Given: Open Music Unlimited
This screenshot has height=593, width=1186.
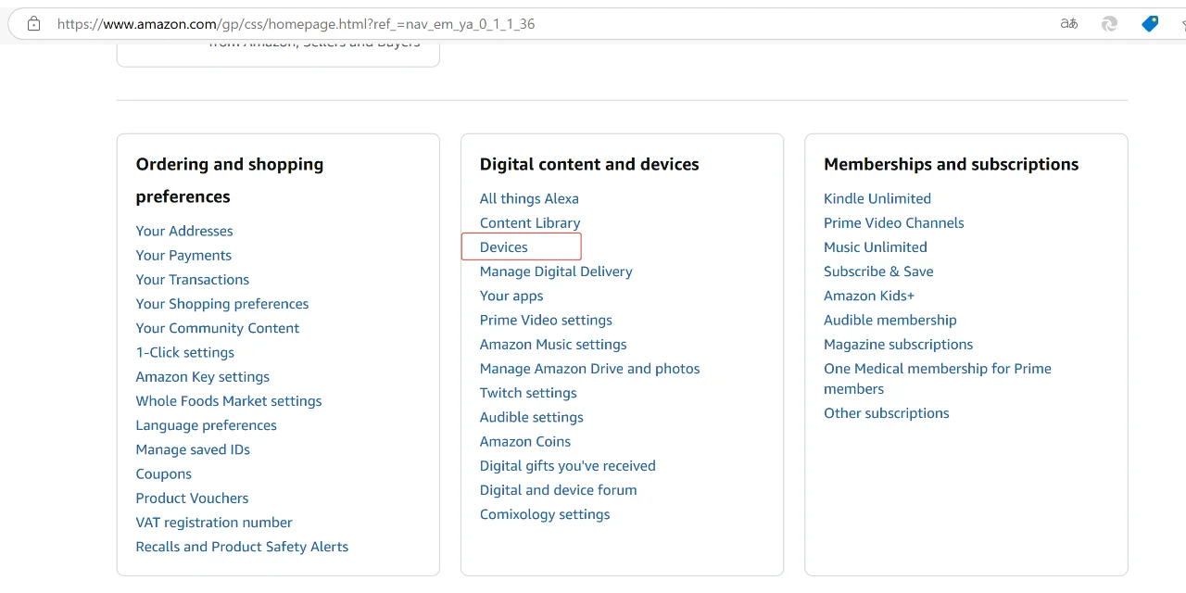Looking at the screenshot, I should pyautogui.click(x=876, y=246).
